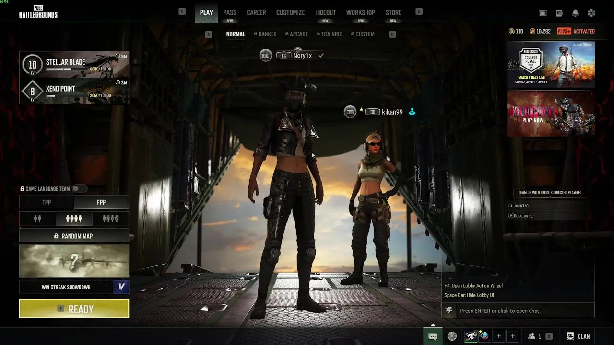Viewport: 614px width, 345px height.
Task: Open the notifications bell
Action: point(575,13)
